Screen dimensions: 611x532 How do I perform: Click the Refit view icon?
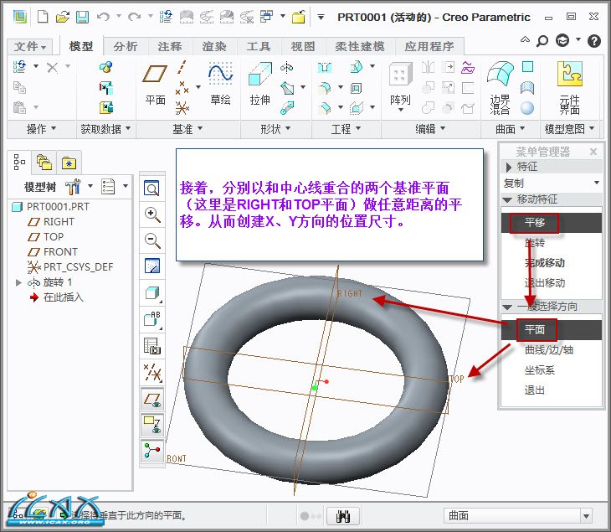(152, 187)
